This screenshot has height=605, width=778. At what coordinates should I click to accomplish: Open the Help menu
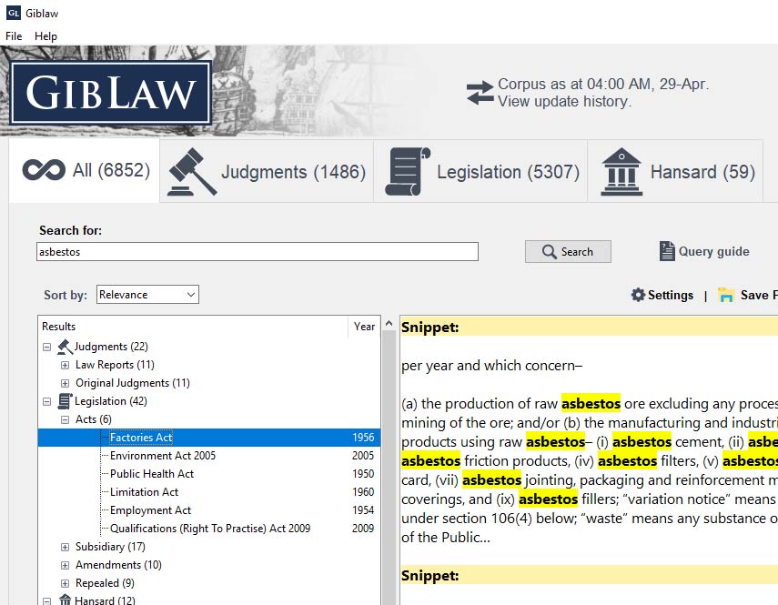click(45, 36)
